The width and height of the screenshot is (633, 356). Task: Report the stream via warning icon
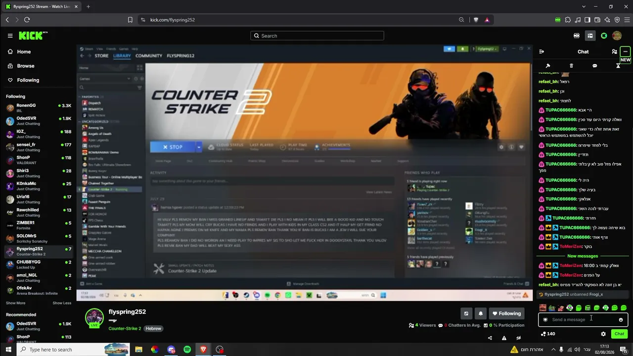[504, 338]
